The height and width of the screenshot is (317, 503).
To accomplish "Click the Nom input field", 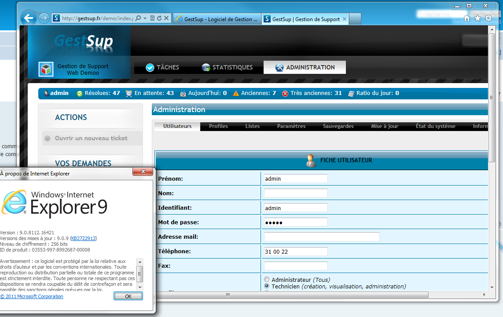I will tap(296, 193).
